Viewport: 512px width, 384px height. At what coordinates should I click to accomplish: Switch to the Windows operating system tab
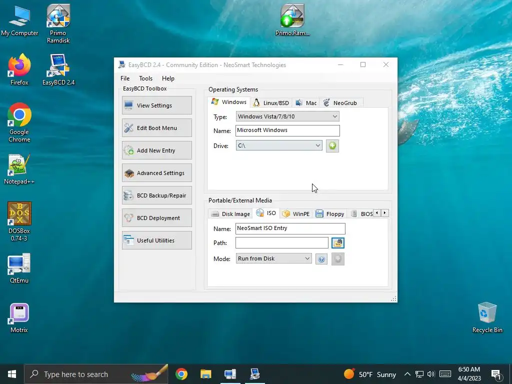[x=229, y=102]
